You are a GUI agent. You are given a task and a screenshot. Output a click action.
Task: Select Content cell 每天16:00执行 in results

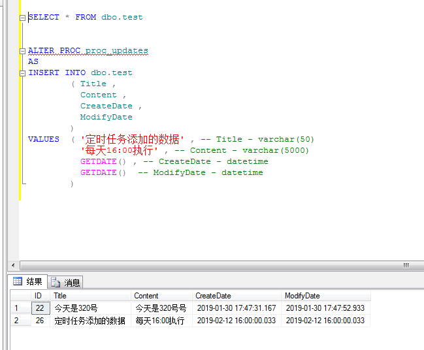tap(161, 321)
